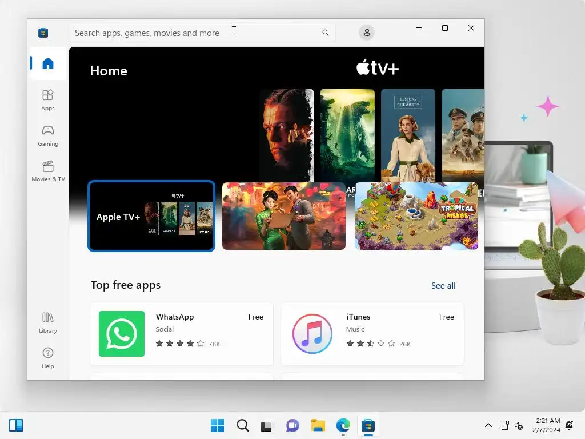The image size is (585, 439).
Task: Open the Home tab in the sidebar
Action: (48, 63)
